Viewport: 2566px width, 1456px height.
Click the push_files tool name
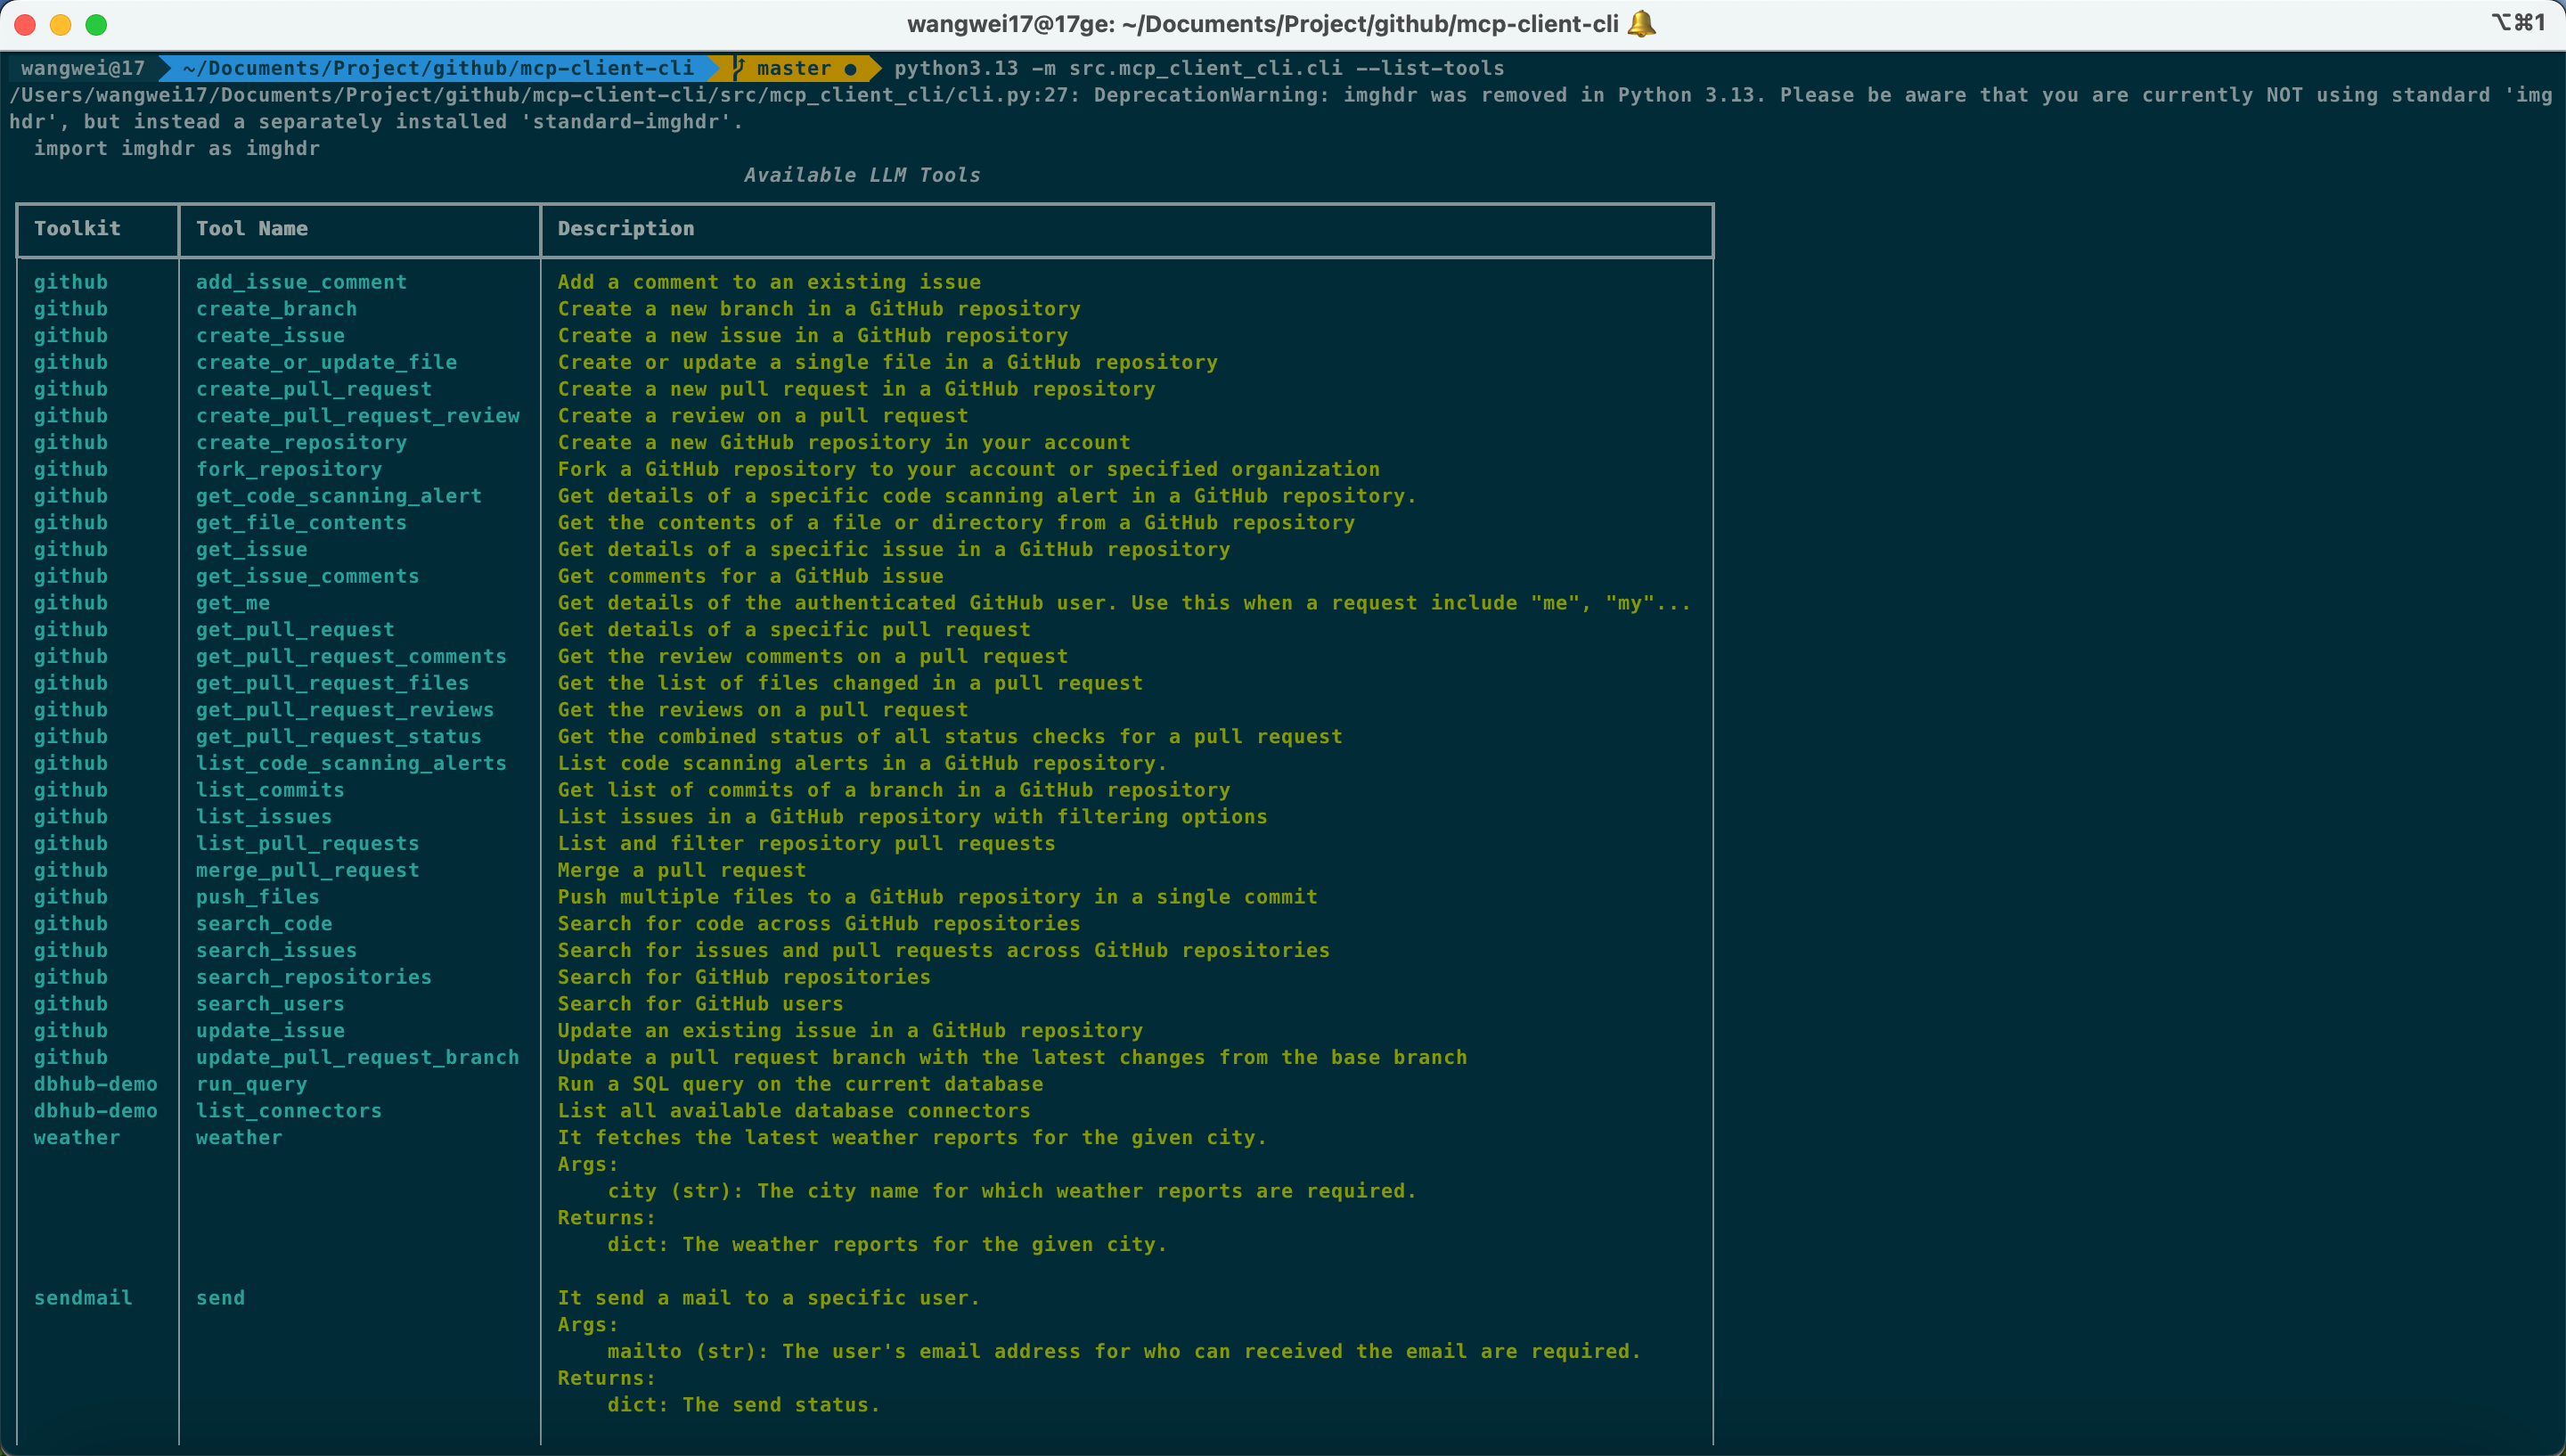[x=257, y=897]
